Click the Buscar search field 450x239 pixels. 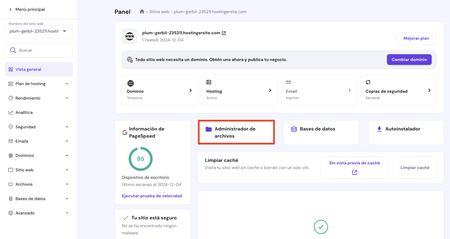39,50
